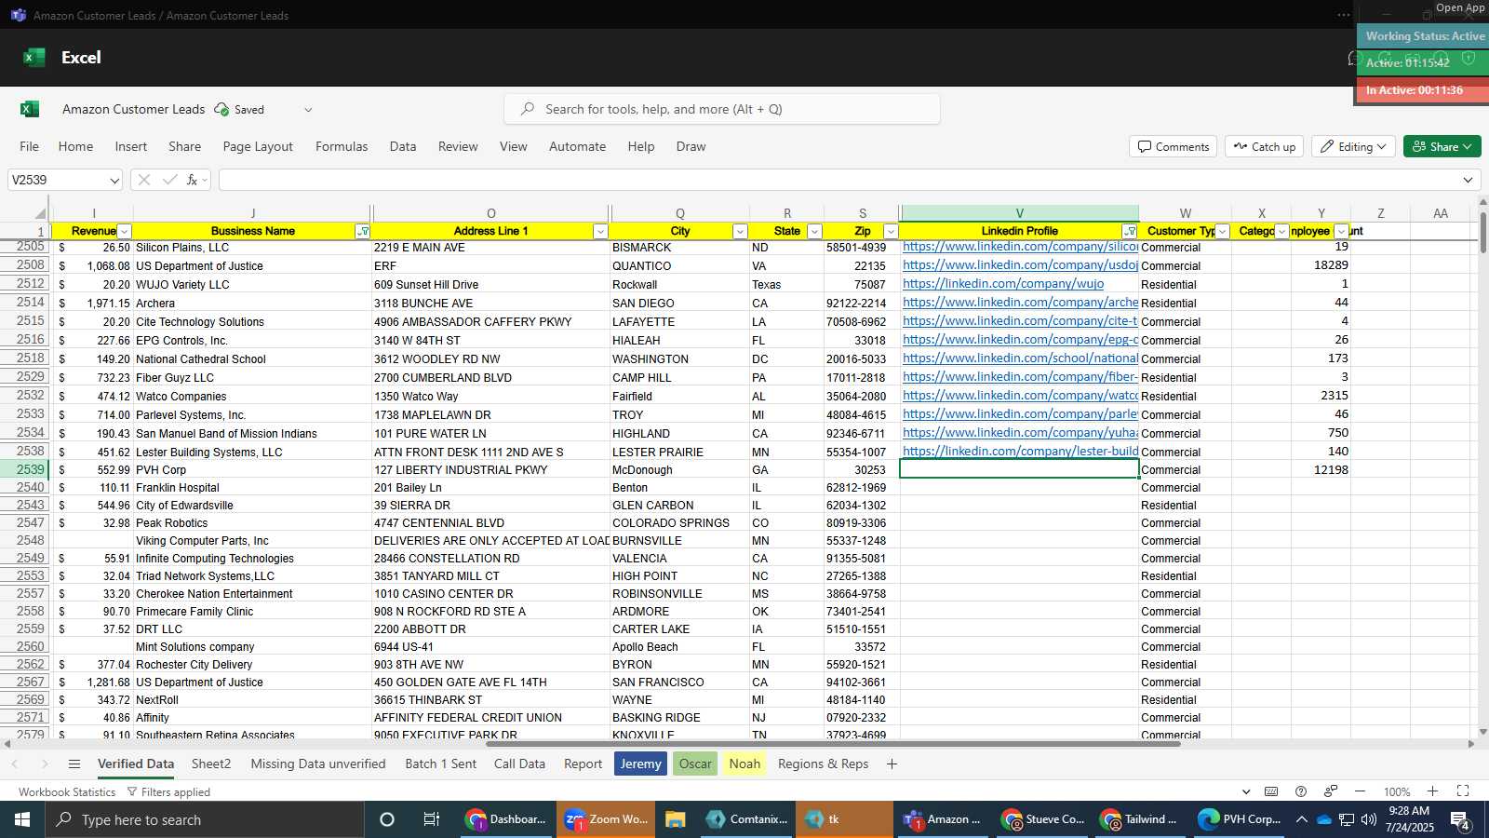Click the vertical scrollbar thumb
This screenshot has height=838, width=1489.
(1483, 233)
